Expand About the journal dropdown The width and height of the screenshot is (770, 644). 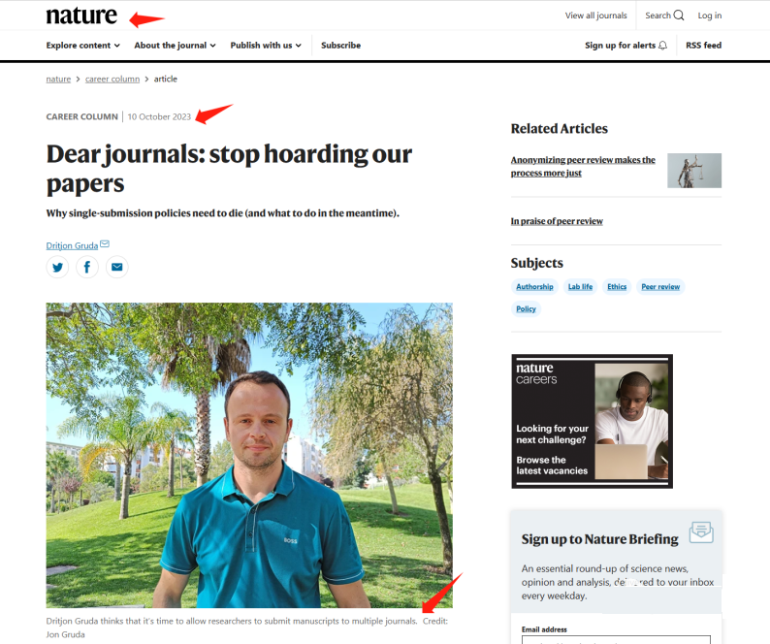click(x=175, y=46)
